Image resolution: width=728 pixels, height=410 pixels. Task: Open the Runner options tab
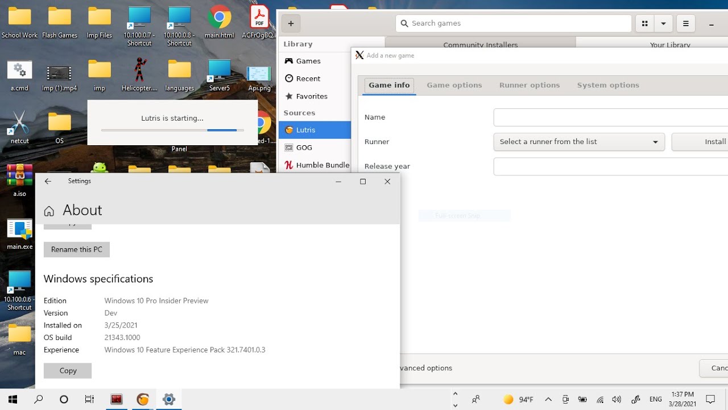tap(530, 85)
